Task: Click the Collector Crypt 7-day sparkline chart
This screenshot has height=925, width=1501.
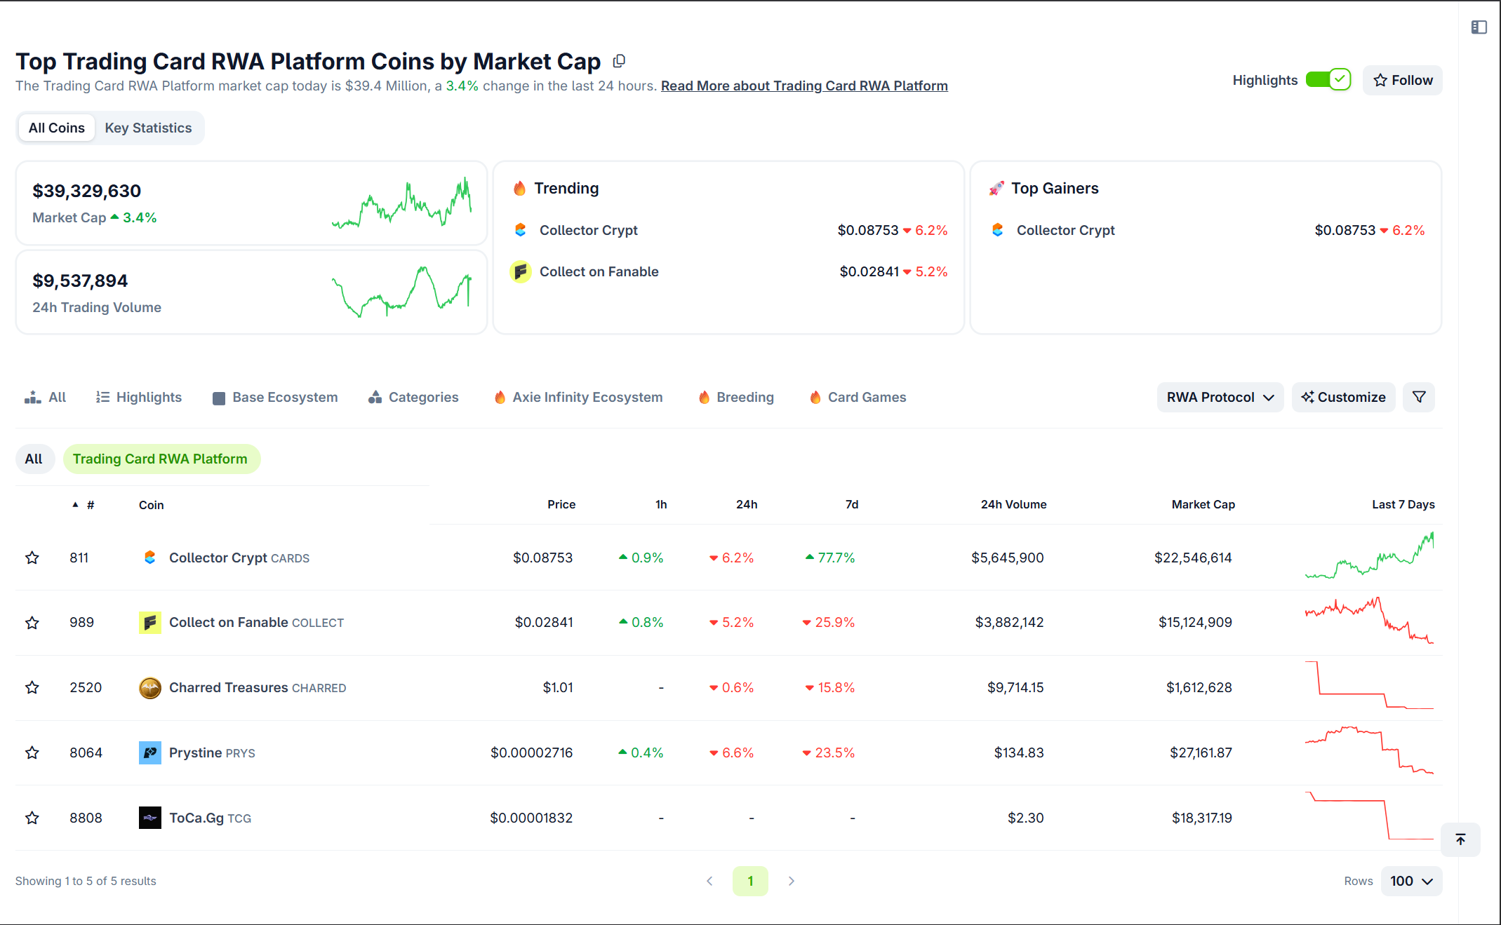Action: point(1369,557)
